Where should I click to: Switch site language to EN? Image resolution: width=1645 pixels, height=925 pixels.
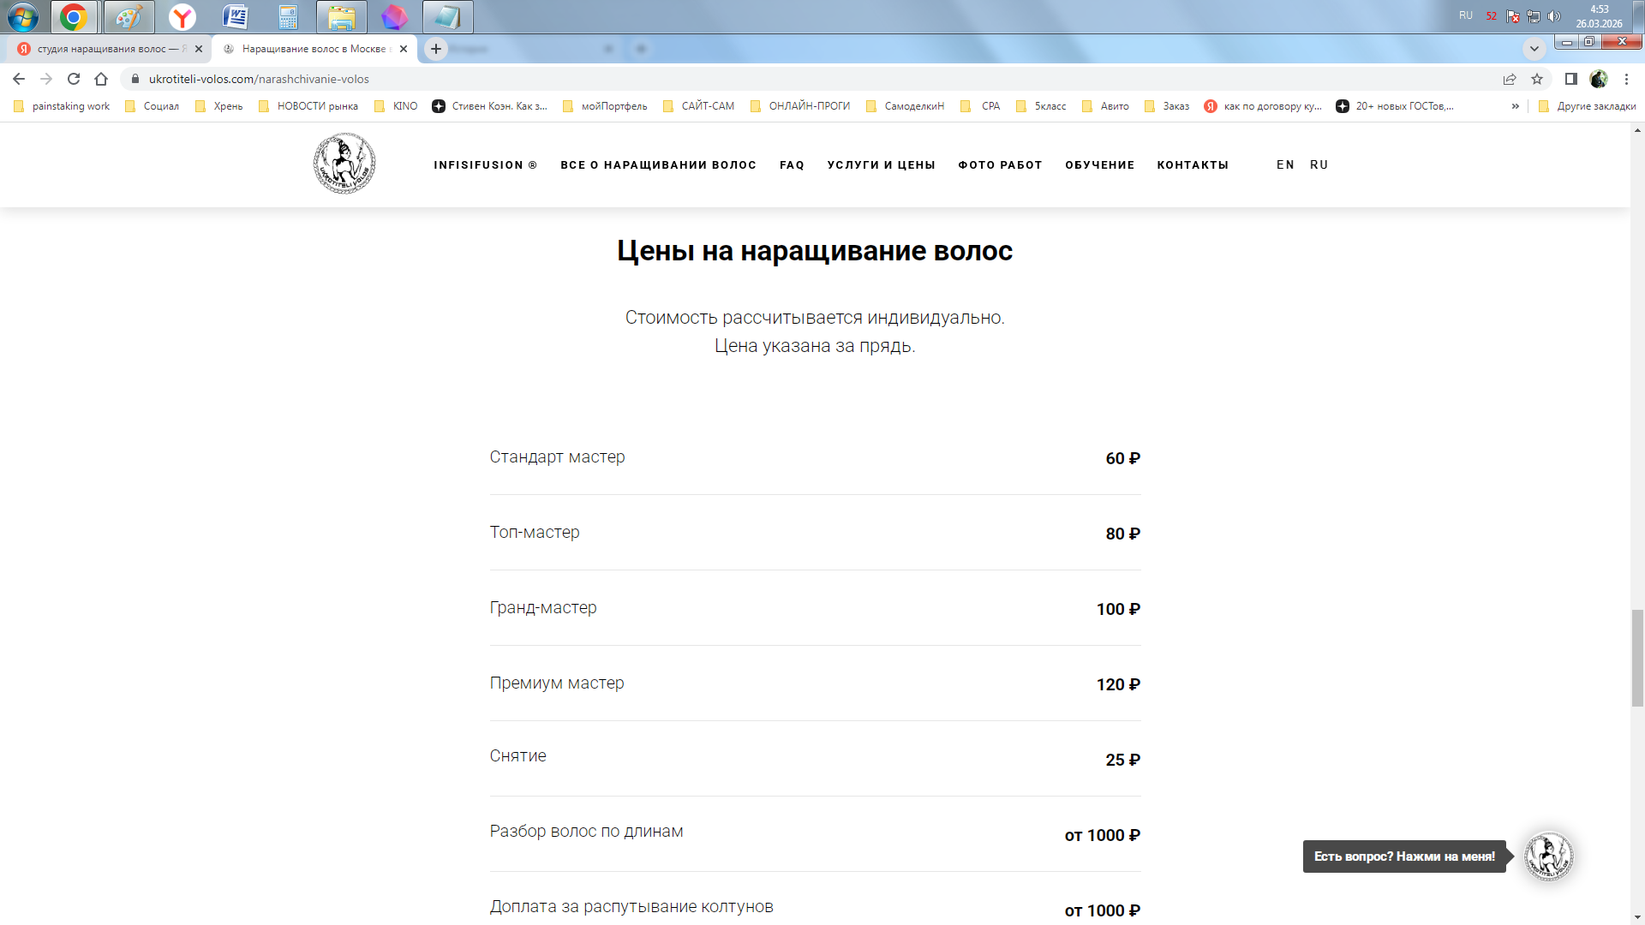pyautogui.click(x=1285, y=164)
